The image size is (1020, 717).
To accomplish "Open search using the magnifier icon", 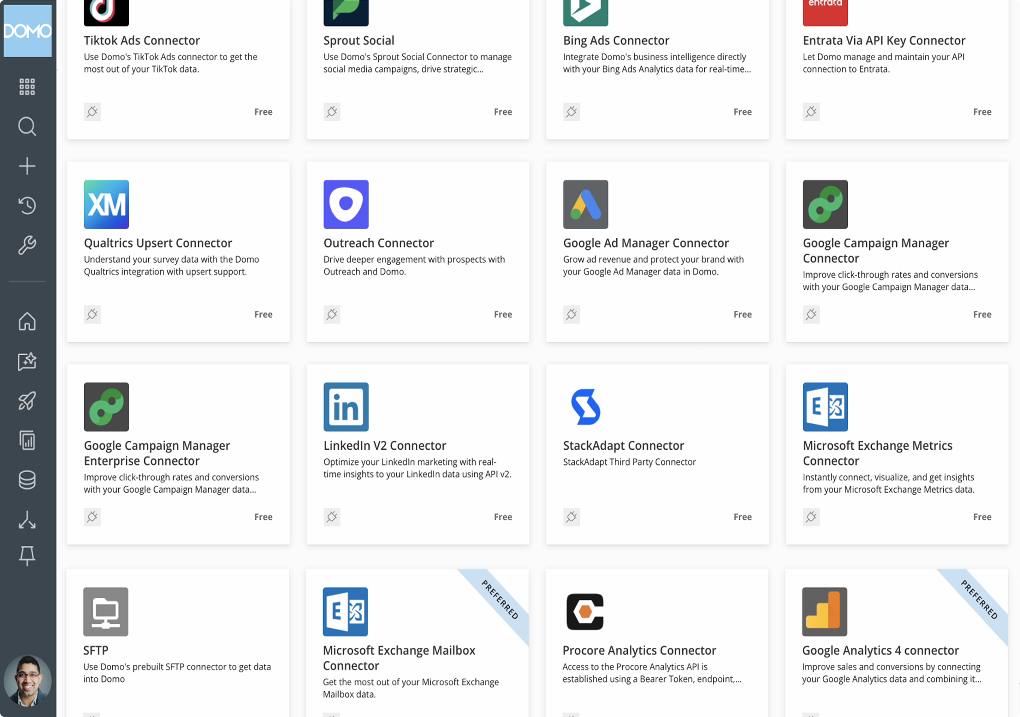I will click(x=27, y=126).
